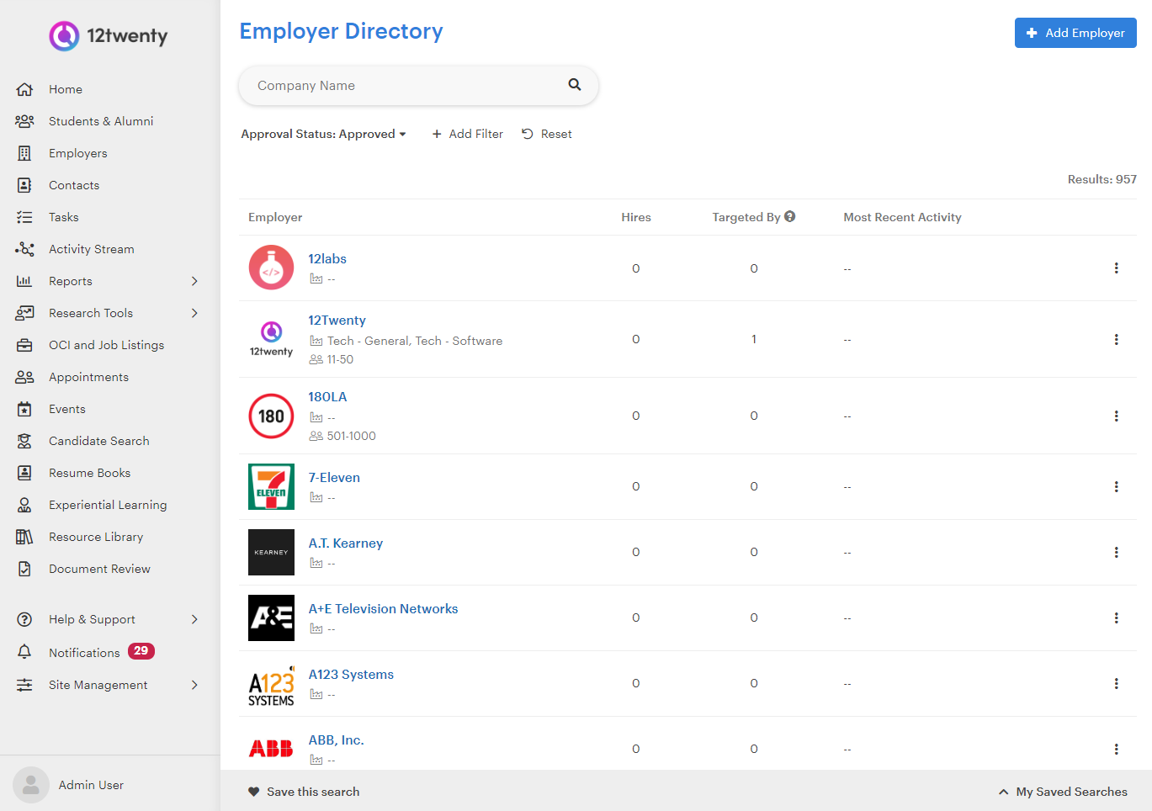Viewport: 1152px width, 811px height.
Task: Click the Resume Books icon
Action: 24,473
